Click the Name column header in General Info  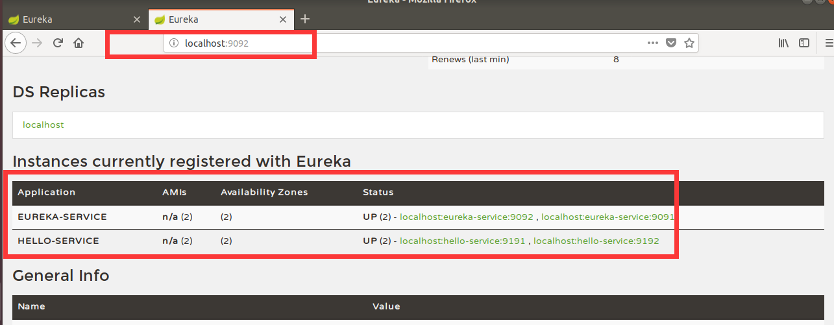coord(31,306)
